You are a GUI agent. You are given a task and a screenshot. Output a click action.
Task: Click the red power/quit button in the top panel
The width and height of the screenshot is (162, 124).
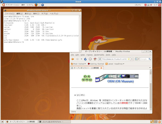click(160, 5)
